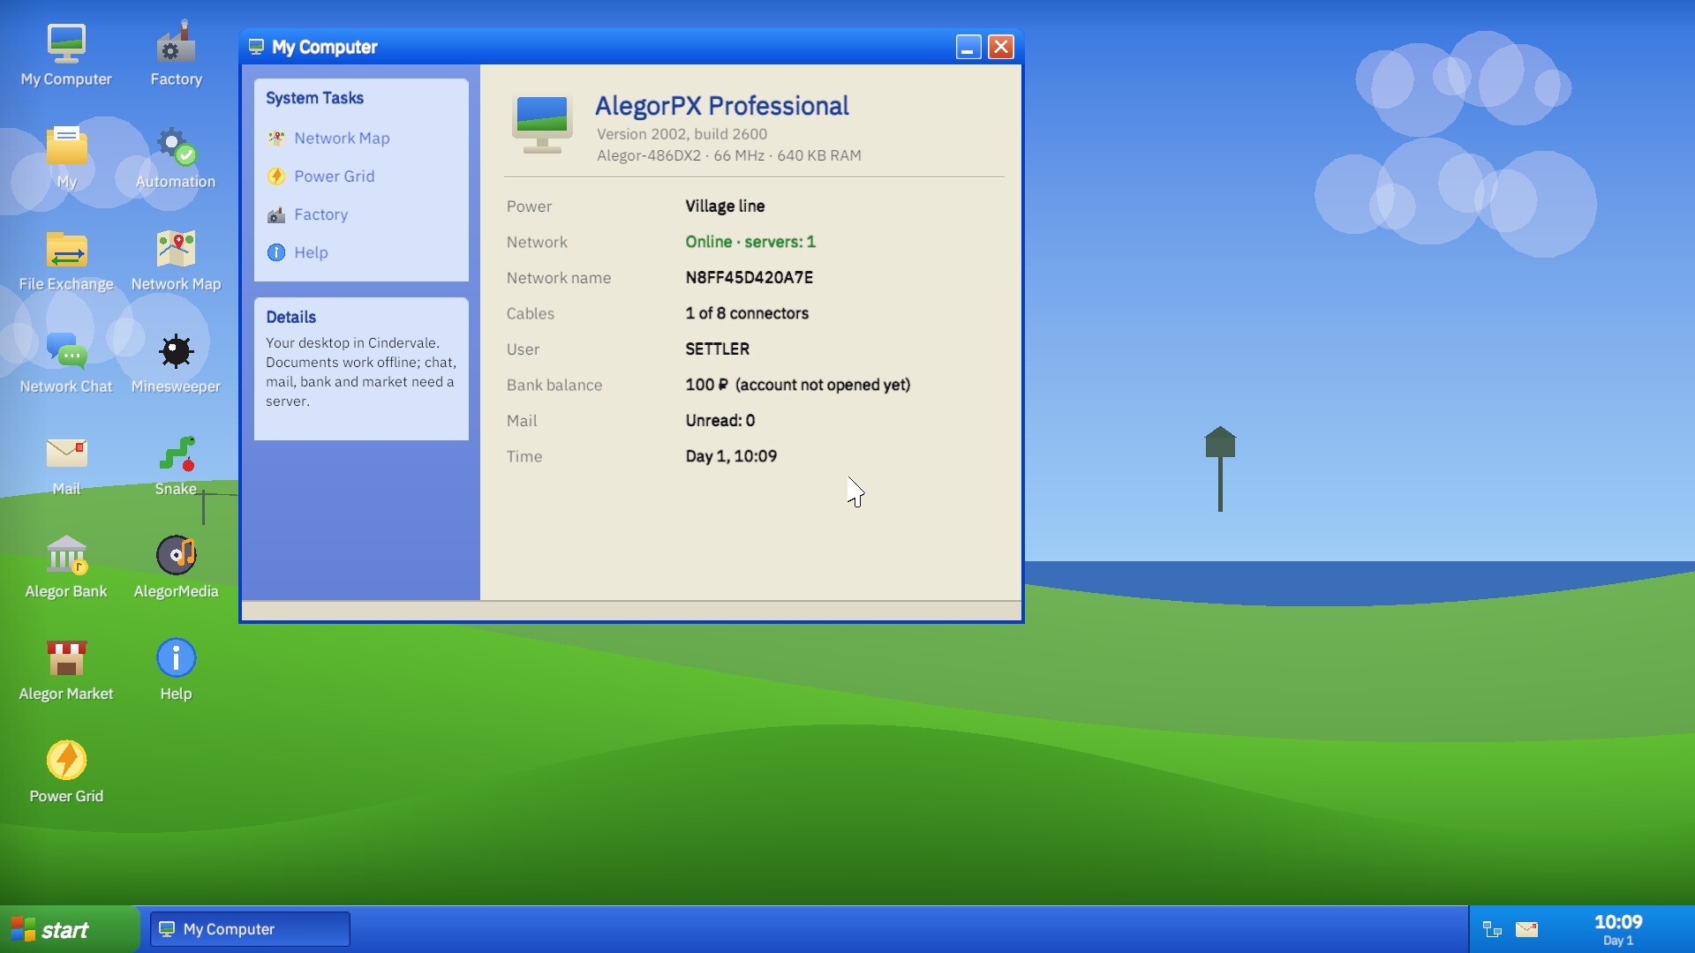The image size is (1695, 953).
Task: Close the My Computer window
Action: 1001,47
